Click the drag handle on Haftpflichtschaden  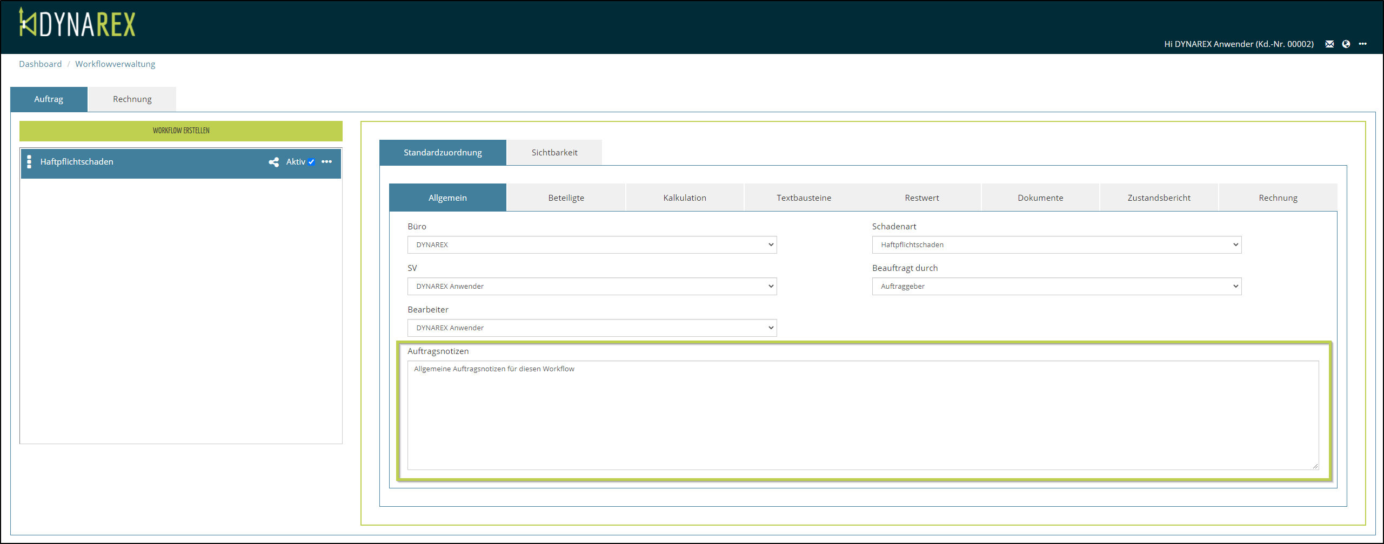pos(29,162)
